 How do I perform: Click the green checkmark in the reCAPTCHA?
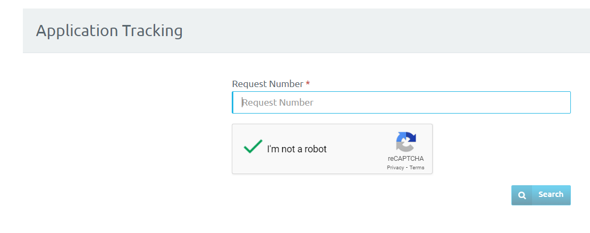(x=253, y=146)
